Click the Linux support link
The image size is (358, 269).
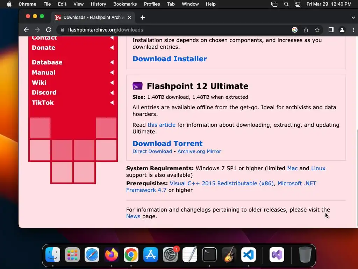click(318, 168)
